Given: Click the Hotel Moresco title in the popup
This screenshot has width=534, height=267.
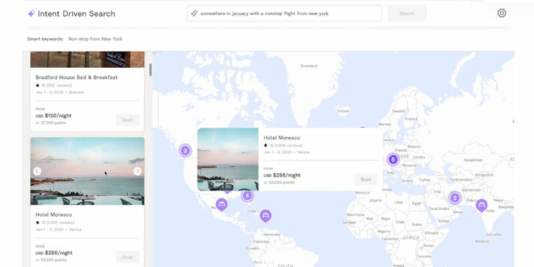Looking at the screenshot, I should [282, 138].
